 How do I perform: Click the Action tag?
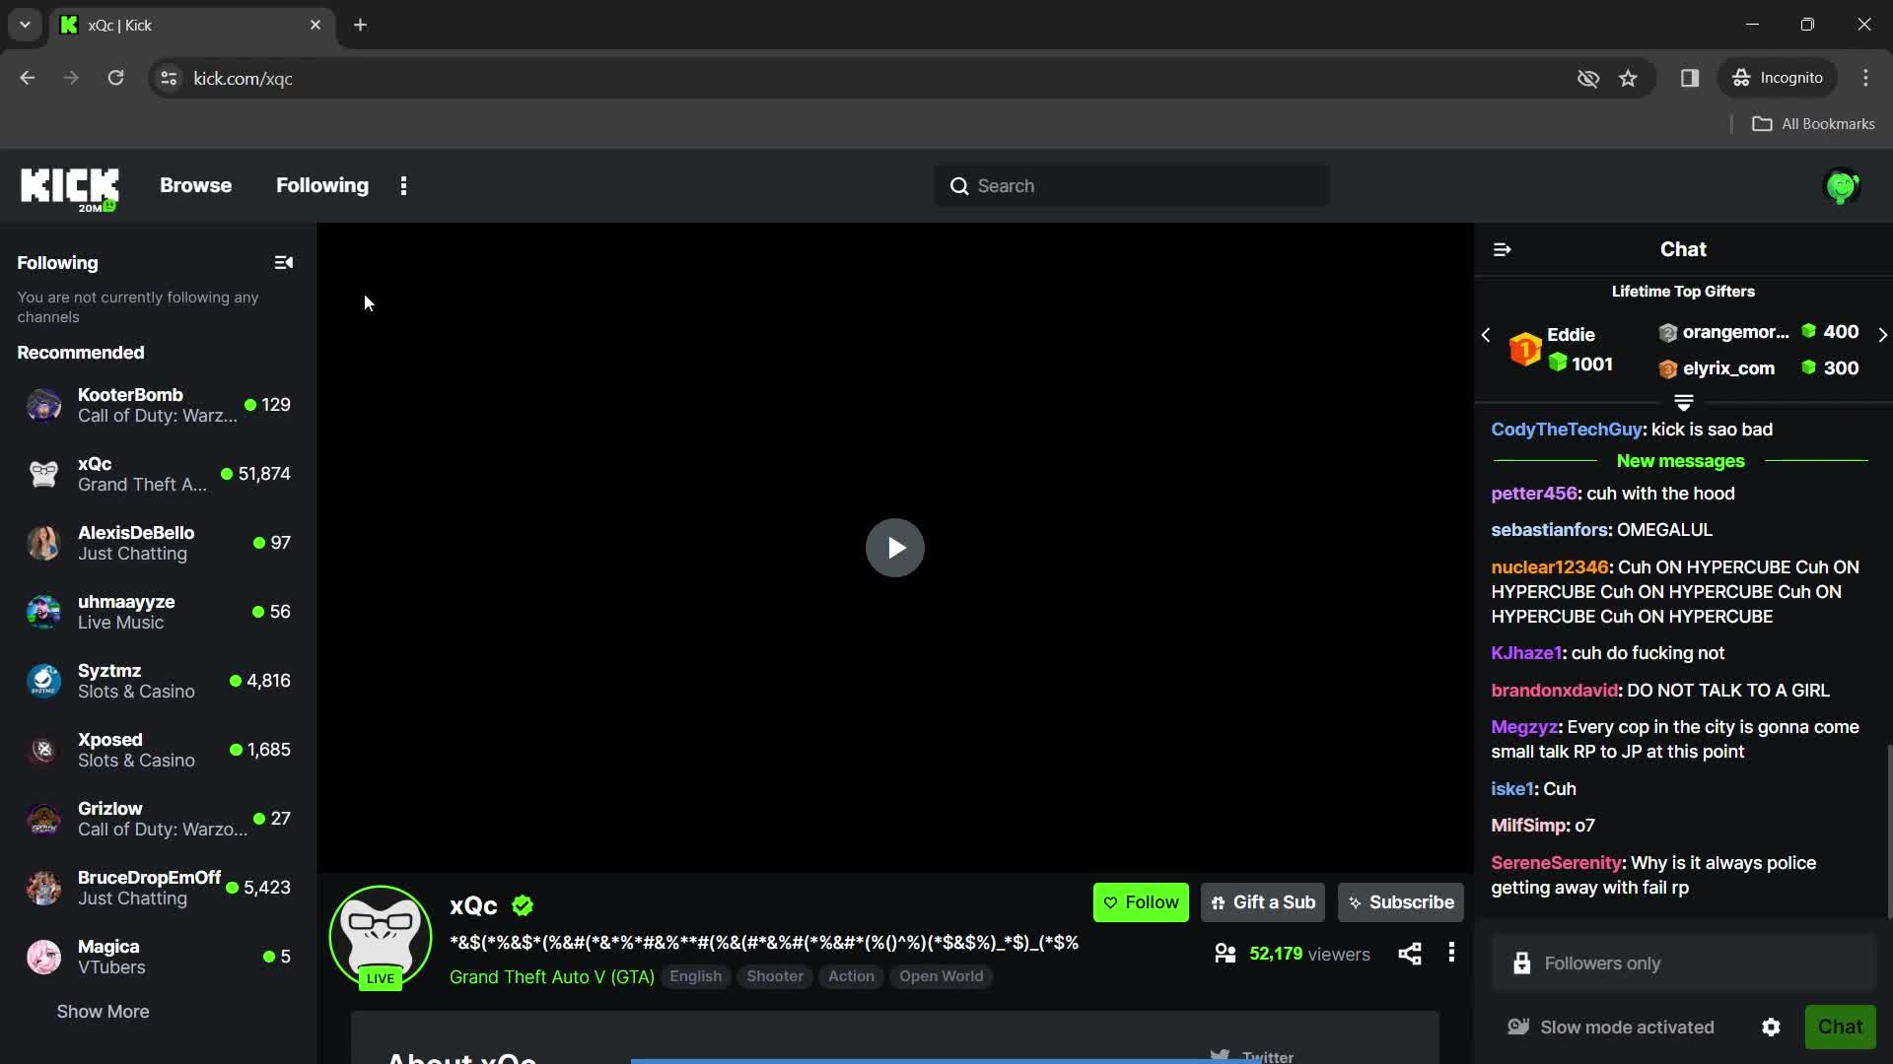851,976
